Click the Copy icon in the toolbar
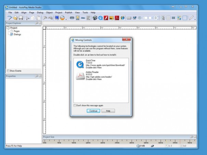 [x=33, y=18]
